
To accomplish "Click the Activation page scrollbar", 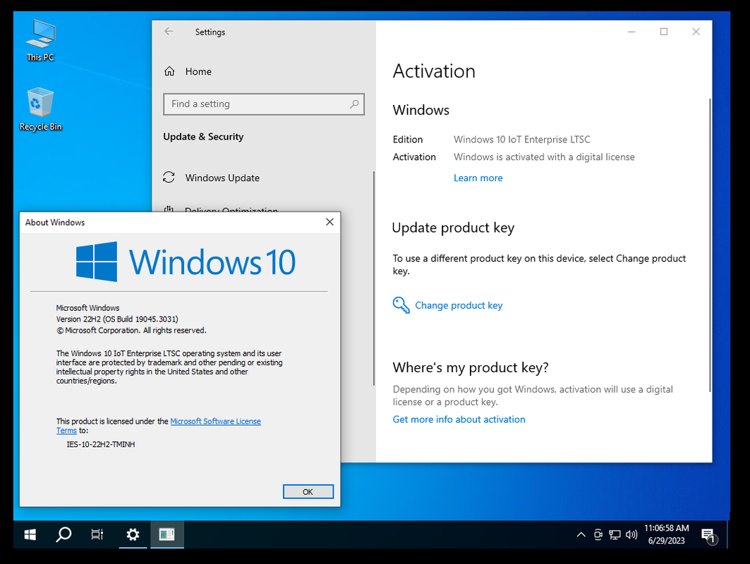I will click(x=710, y=245).
